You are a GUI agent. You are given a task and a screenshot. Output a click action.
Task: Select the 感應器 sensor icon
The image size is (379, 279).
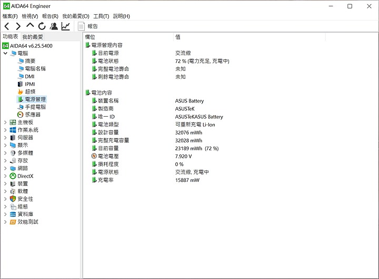[x=21, y=115]
